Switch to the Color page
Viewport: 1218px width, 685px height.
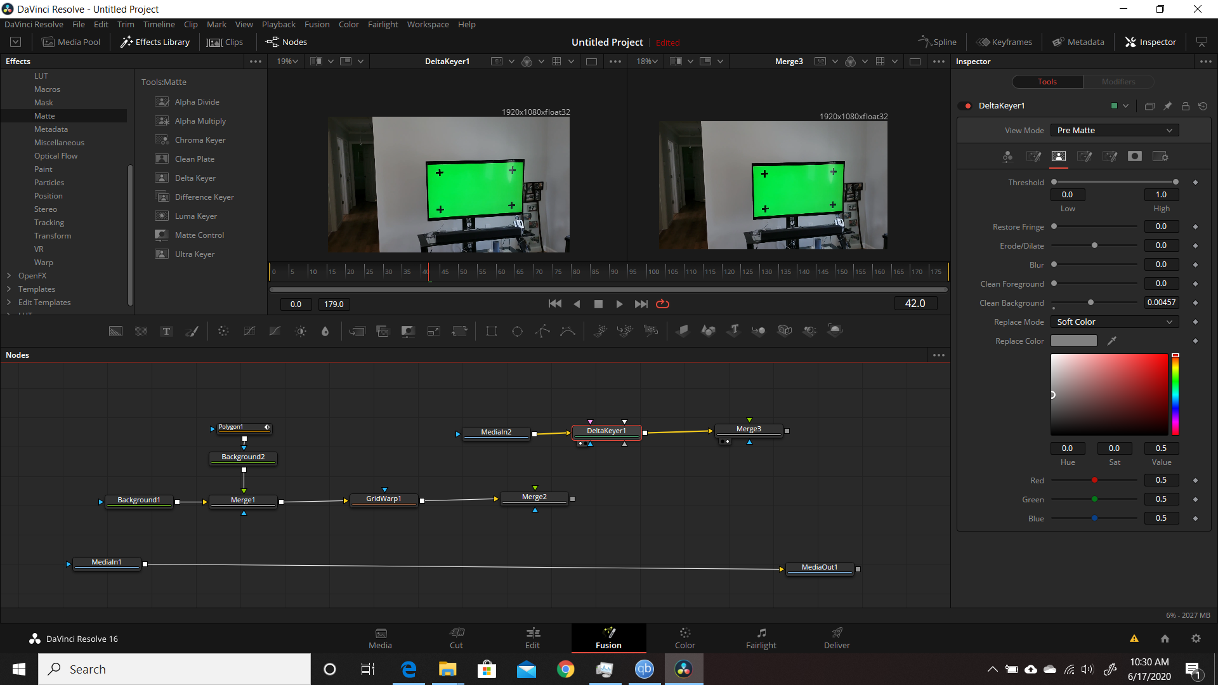pyautogui.click(x=684, y=638)
